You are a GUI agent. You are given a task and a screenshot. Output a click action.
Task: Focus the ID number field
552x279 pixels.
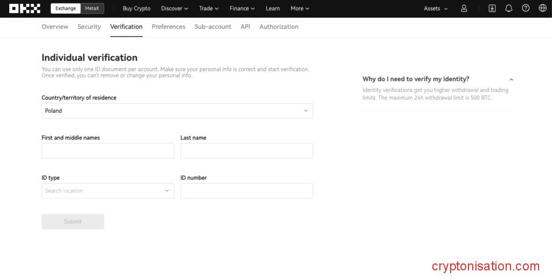coord(246,191)
